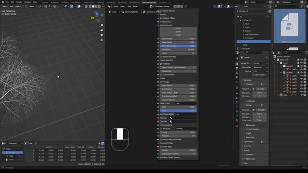
Task: Switch to the Shading workspace tab
Action: click(101, 2)
